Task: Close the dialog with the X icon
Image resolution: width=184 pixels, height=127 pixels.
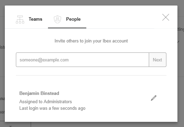Action: coord(166,17)
